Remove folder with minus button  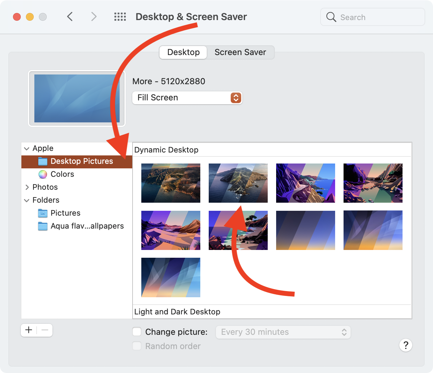[x=45, y=330]
